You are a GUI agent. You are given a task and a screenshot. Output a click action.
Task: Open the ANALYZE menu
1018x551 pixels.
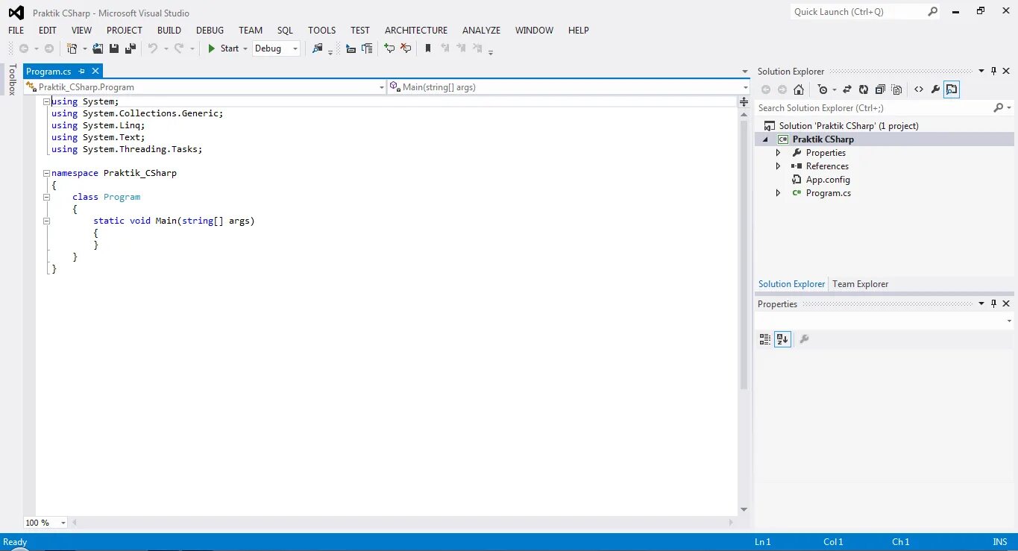tap(482, 31)
